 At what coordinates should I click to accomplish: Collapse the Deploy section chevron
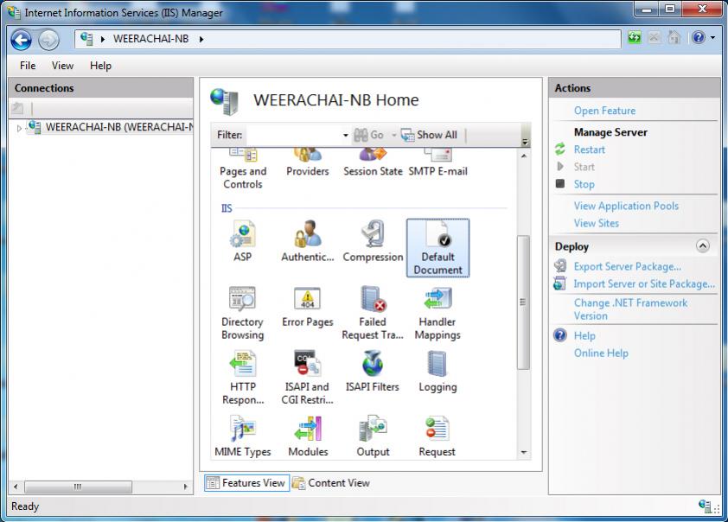coord(703,246)
